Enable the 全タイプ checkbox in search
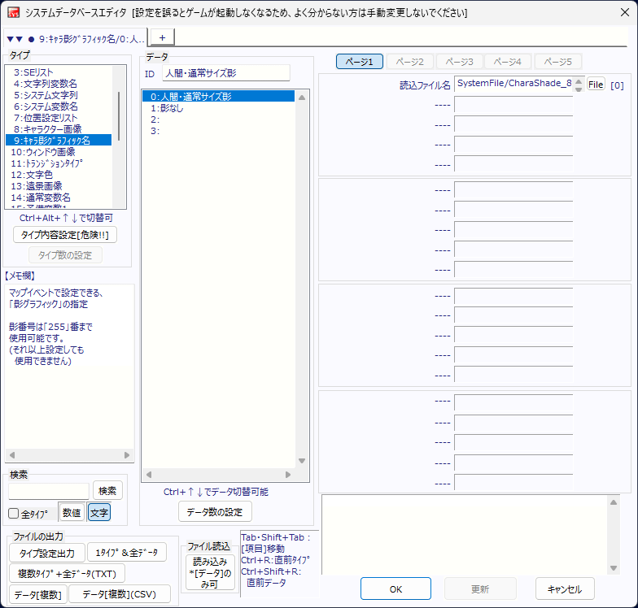Viewport: 638px width, 608px height. click(14, 513)
